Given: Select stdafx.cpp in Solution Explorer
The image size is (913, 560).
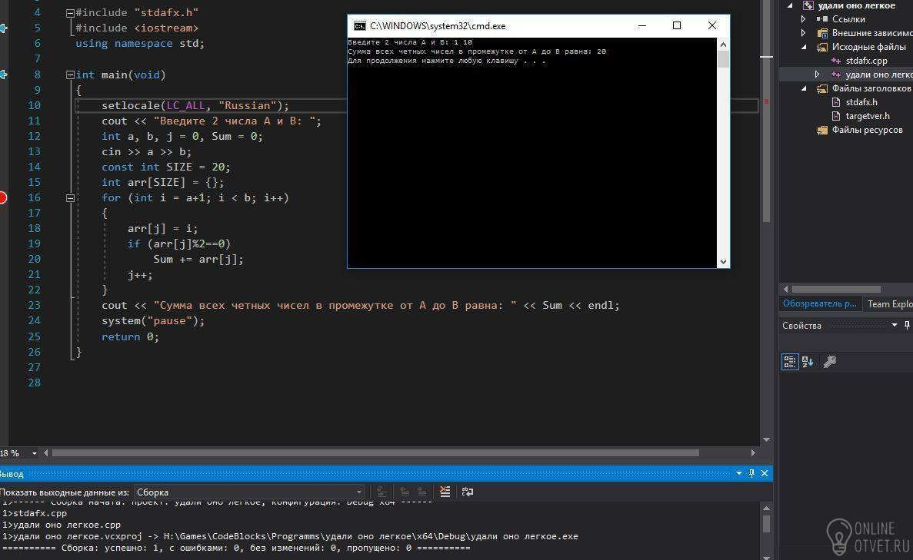Looking at the screenshot, I should (866, 61).
